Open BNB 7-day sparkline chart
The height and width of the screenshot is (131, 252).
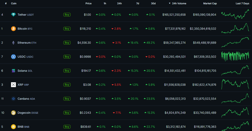pyautogui.click(x=235, y=126)
